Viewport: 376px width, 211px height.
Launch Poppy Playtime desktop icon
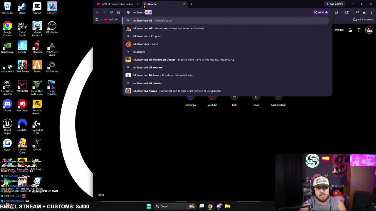pos(52,87)
